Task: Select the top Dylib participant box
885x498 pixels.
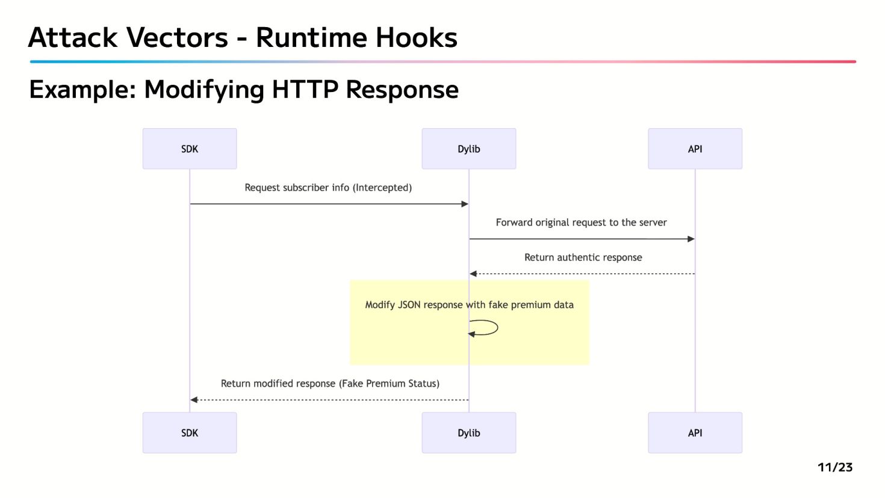Action: coord(469,149)
